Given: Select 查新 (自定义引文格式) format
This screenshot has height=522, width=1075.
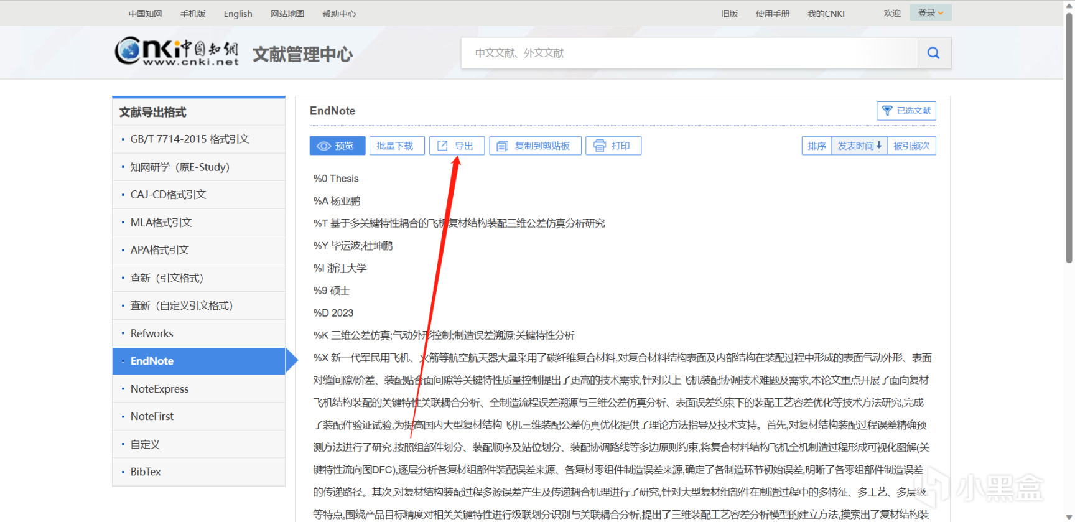Looking at the screenshot, I should [199, 305].
